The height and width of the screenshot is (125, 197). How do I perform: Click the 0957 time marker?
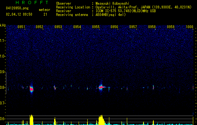pos(133,27)
